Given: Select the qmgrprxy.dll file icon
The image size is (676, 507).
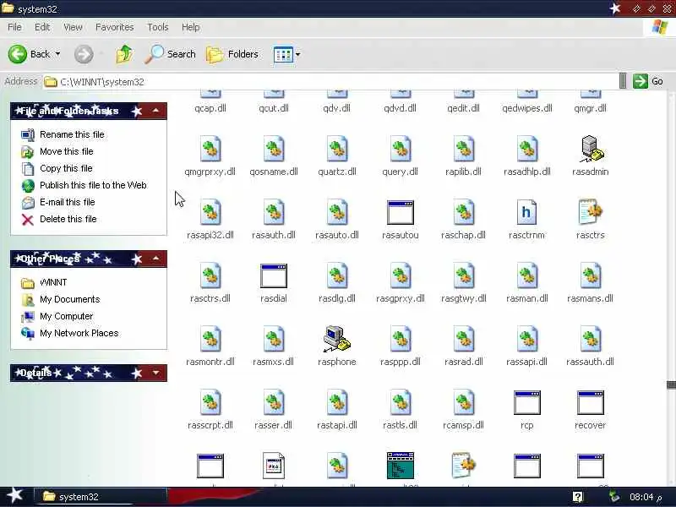Looking at the screenshot, I should (210, 149).
